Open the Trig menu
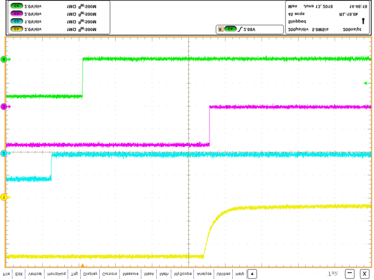The image size is (374, 280). click(x=74, y=274)
